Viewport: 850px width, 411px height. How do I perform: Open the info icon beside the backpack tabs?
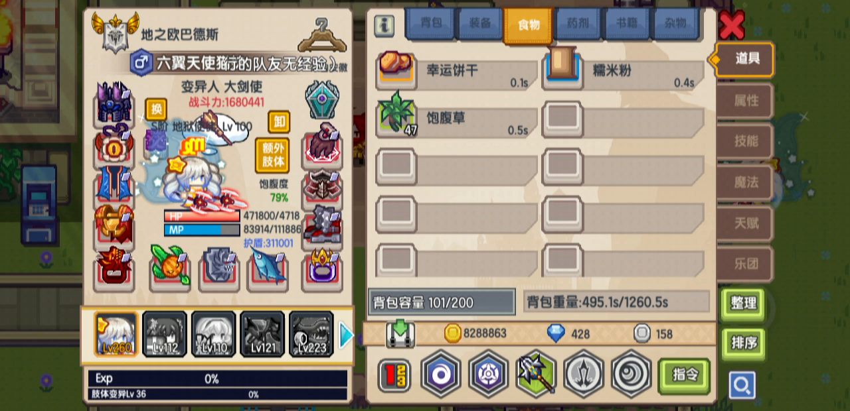(x=384, y=26)
